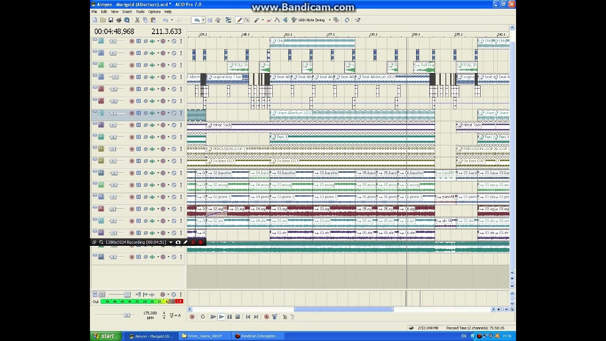This screenshot has width=606, height=341.
Task: Open the Help menu
Action: pos(168,11)
